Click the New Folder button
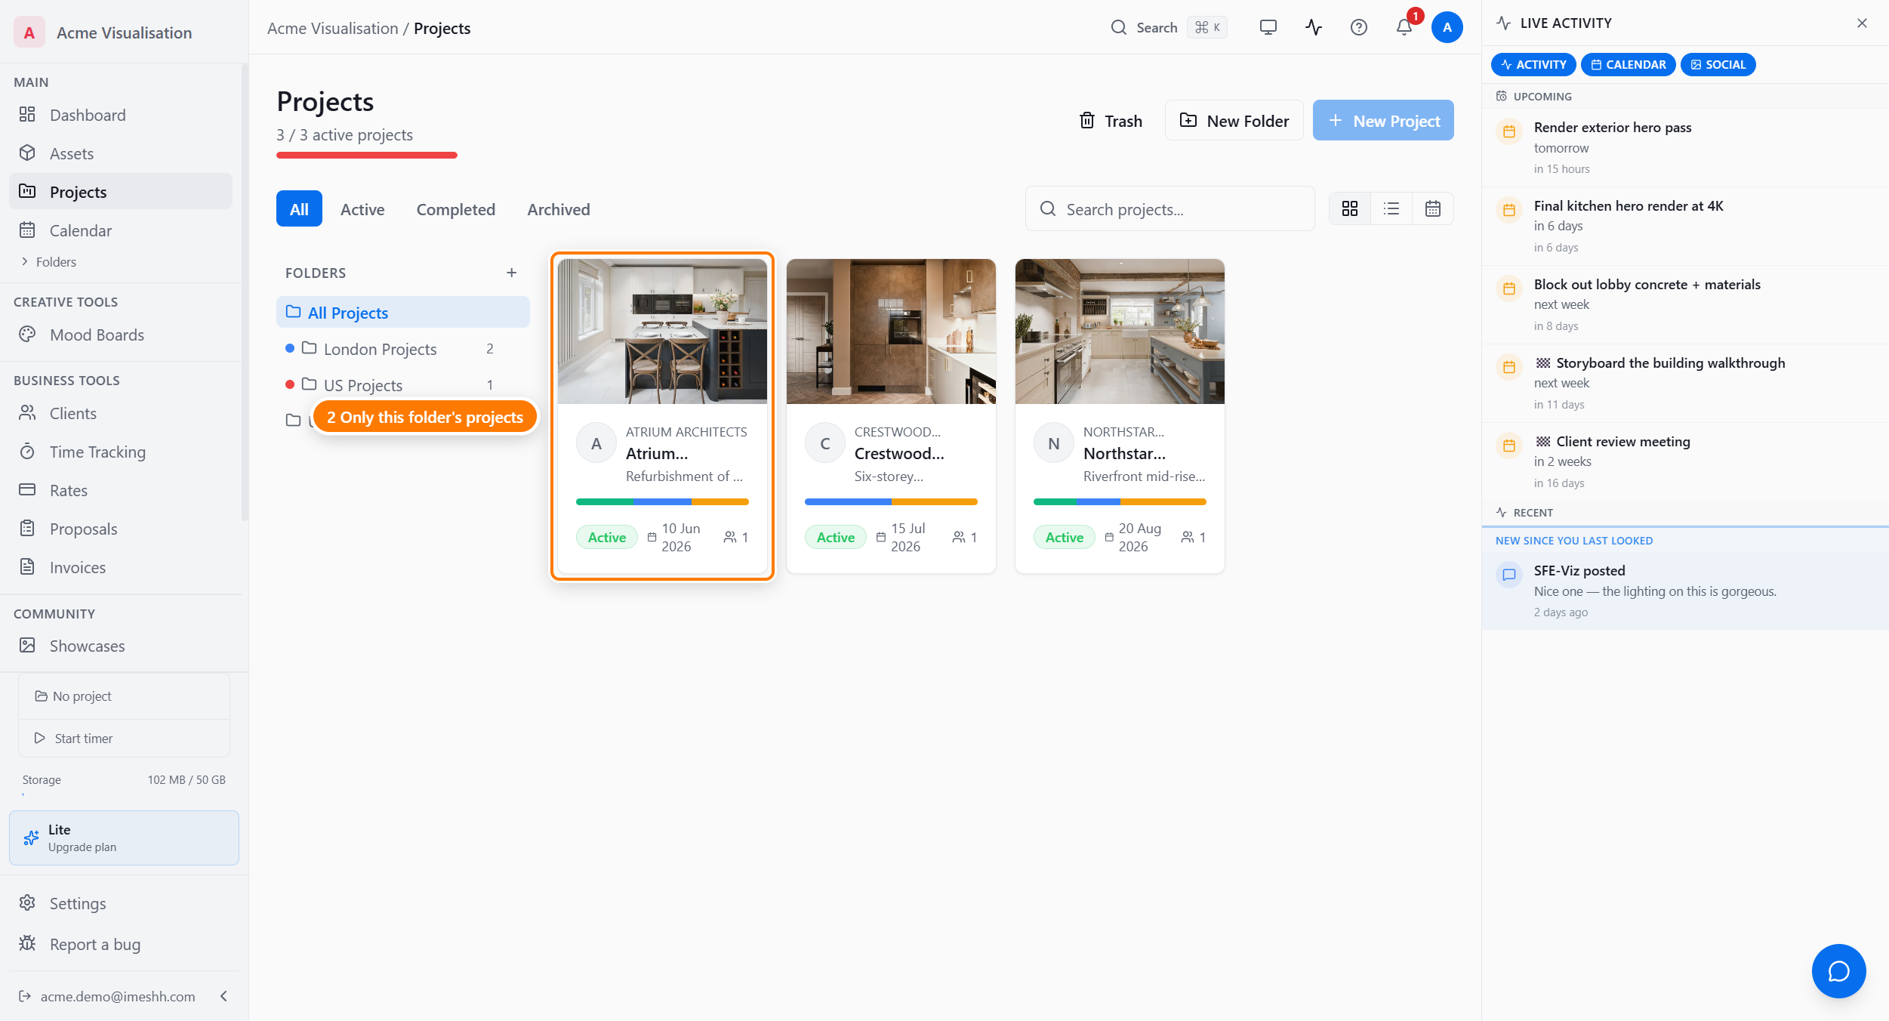 point(1234,121)
